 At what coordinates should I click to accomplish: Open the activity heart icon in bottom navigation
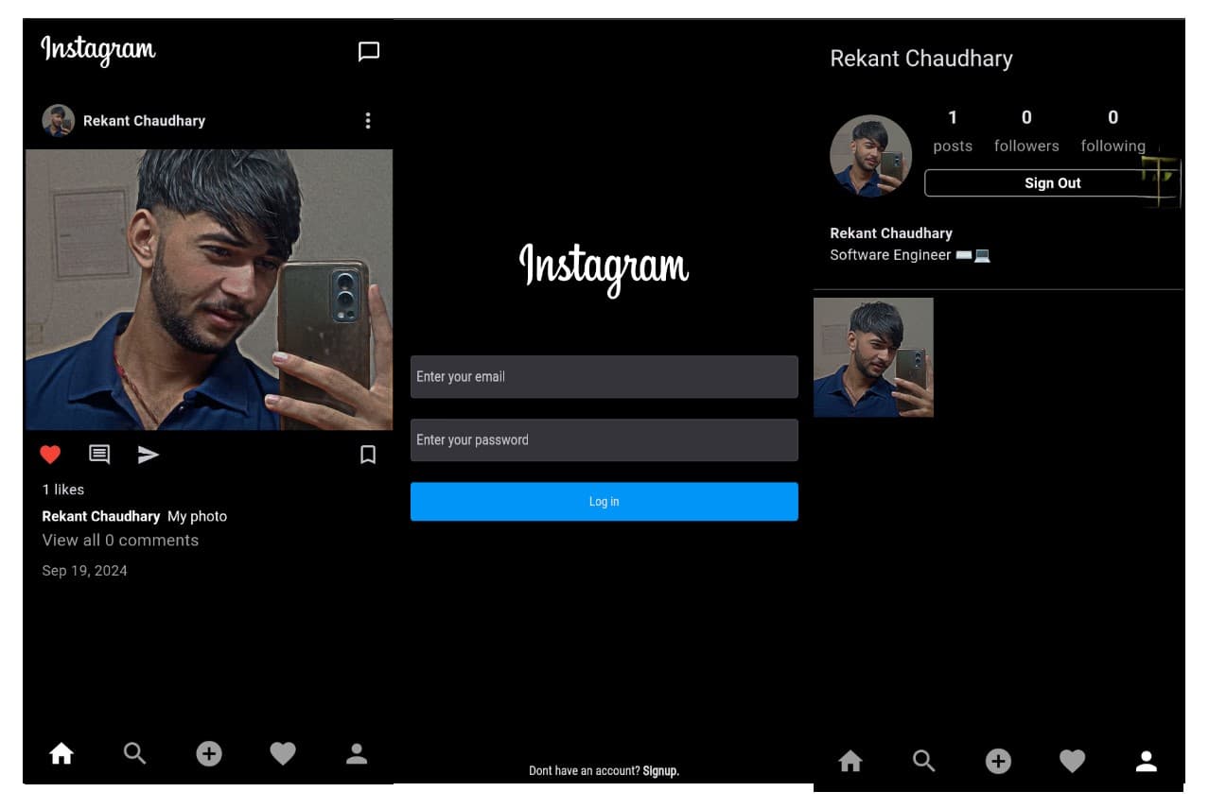[283, 753]
